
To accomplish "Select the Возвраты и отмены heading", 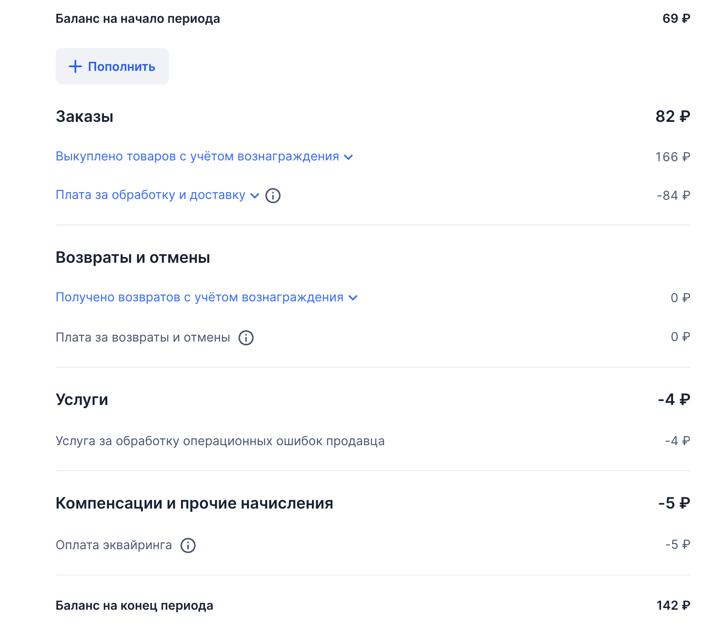I will (133, 257).
